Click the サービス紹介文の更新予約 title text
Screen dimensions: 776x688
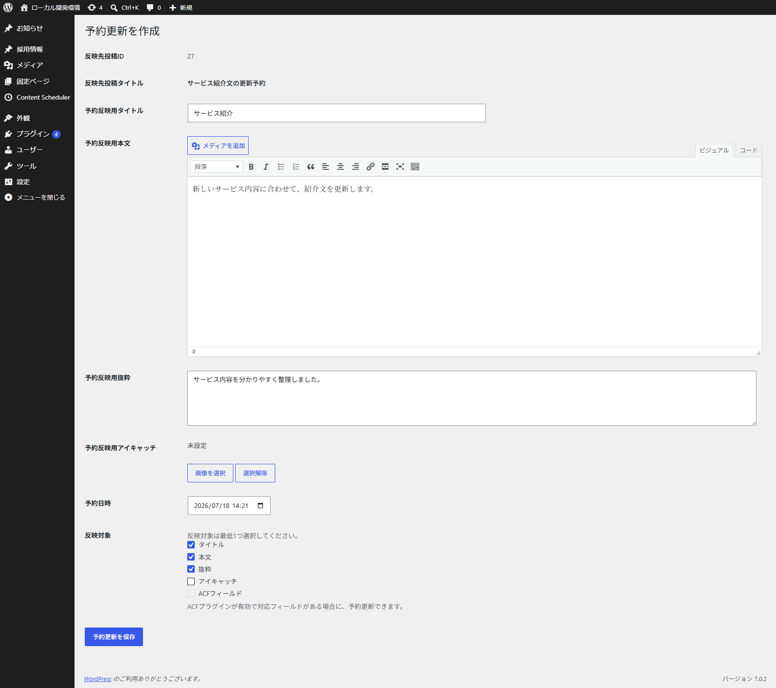click(x=226, y=83)
